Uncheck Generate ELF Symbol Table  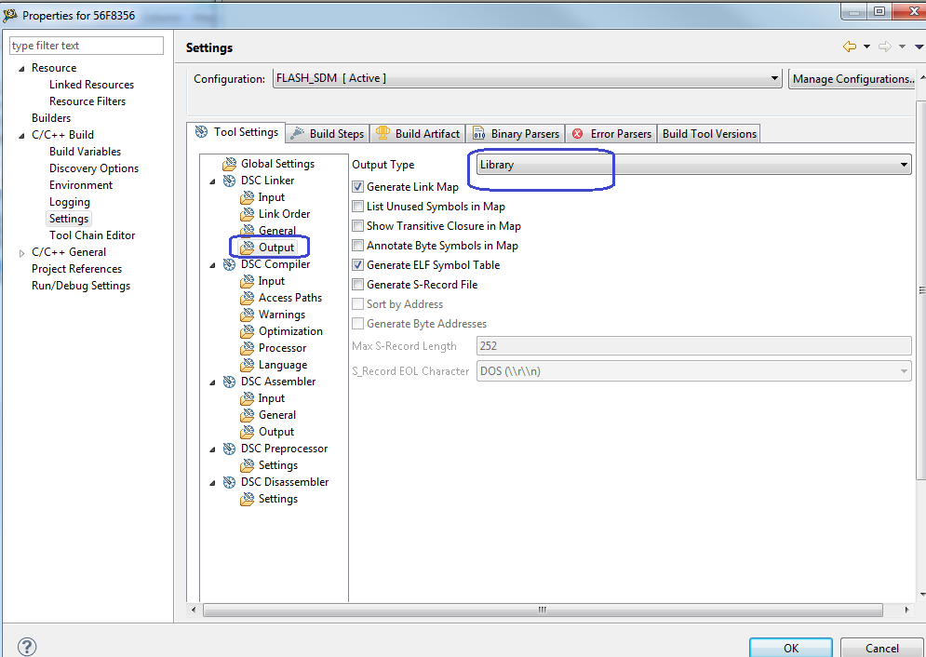[x=358, y=265]
